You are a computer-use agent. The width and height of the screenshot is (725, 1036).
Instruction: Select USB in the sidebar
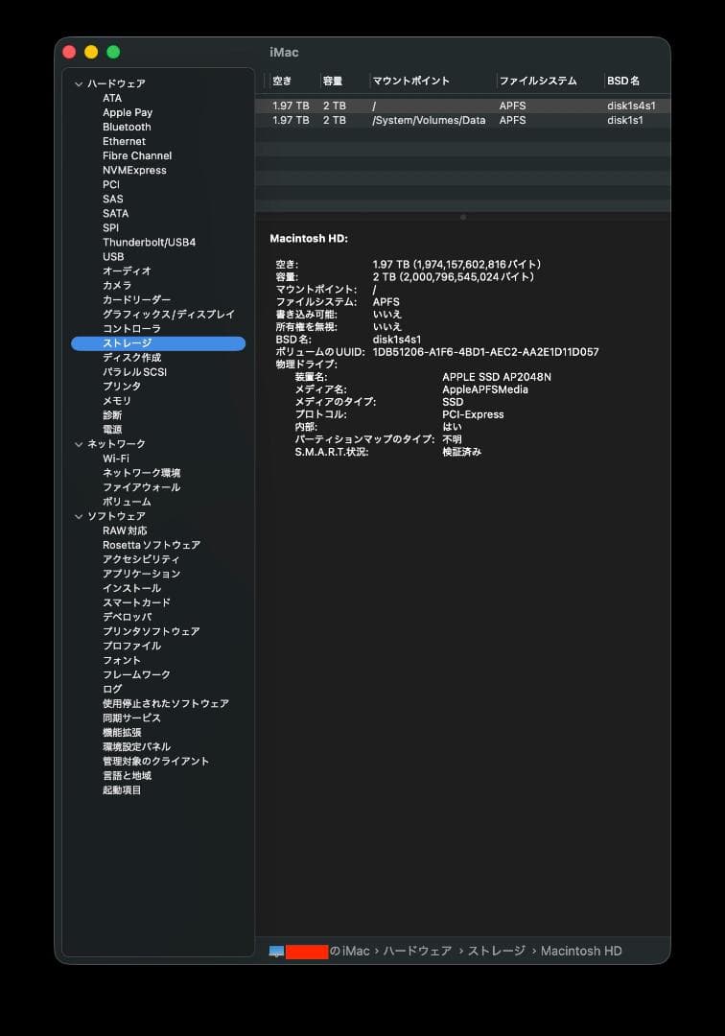(x=113, y=256)
